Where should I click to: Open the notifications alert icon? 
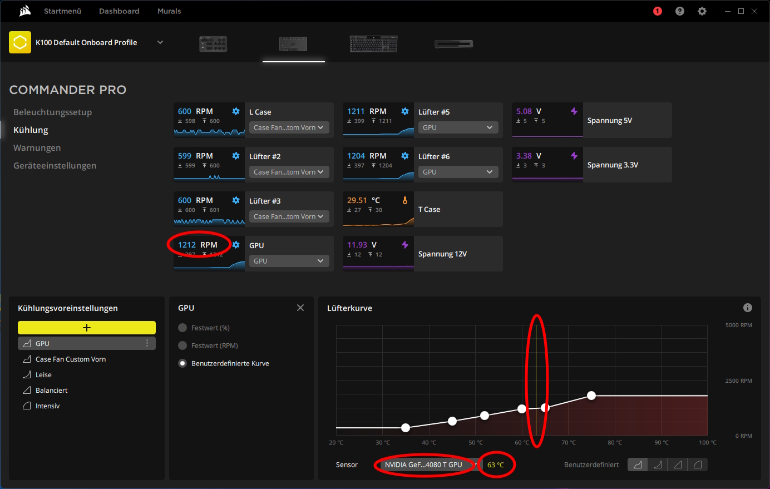pos(658,11)
